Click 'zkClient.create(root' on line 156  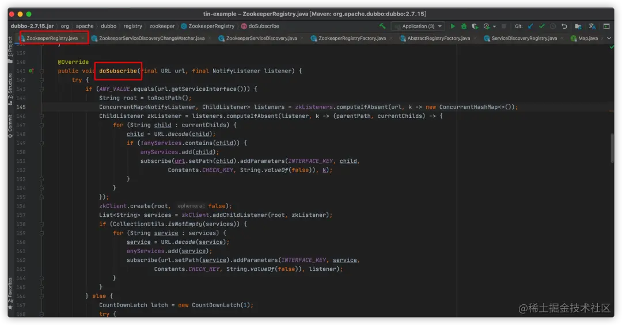(x=134, y=206)
